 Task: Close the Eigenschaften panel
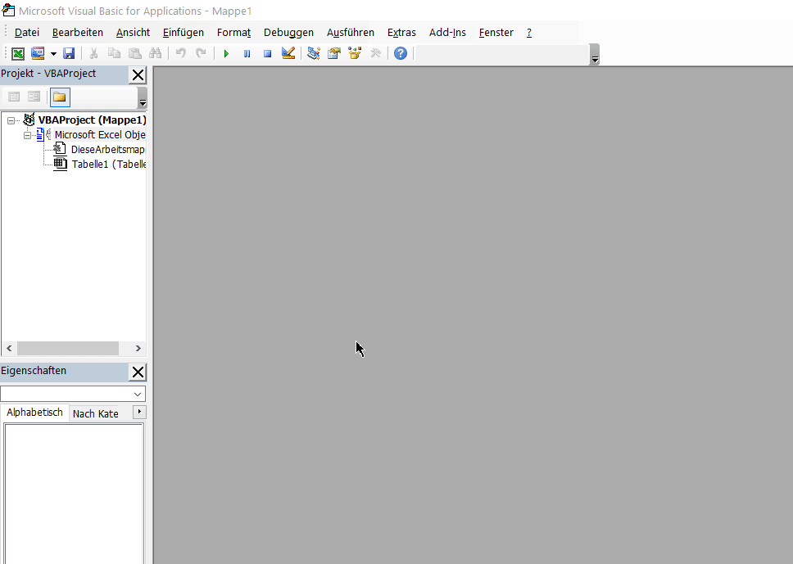pyautogui.click(x=138, y=372)
